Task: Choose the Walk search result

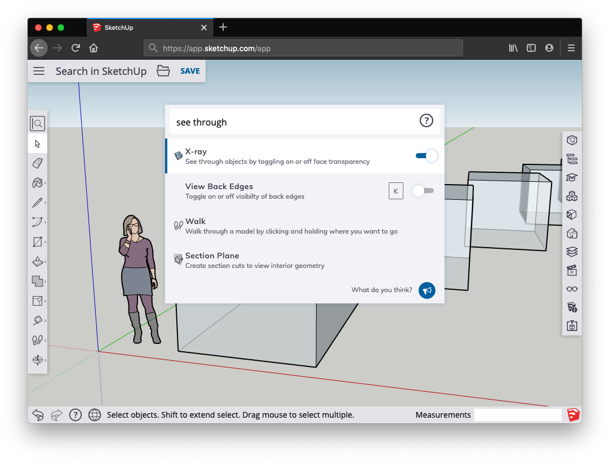Action: (305, 226)
